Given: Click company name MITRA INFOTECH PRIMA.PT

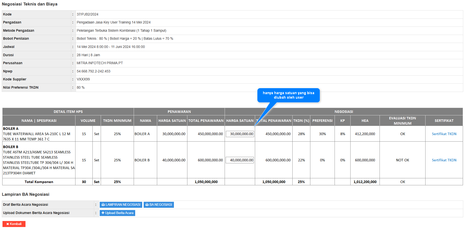Looking at the screenshot, I should (100, 63).
